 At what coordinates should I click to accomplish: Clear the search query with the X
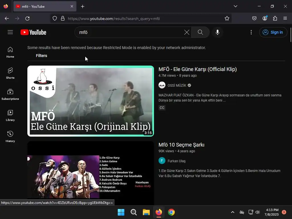(x=186, y=32)
